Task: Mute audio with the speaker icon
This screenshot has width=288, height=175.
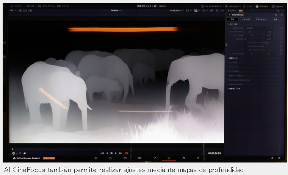Action: point(25,153)
